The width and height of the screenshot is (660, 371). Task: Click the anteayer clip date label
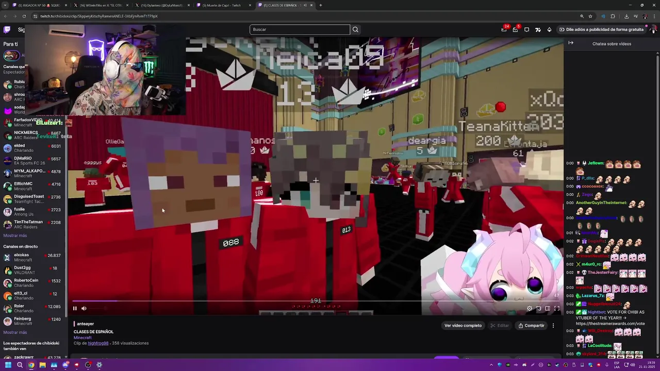pyautogui.click(x=86, y=324)
